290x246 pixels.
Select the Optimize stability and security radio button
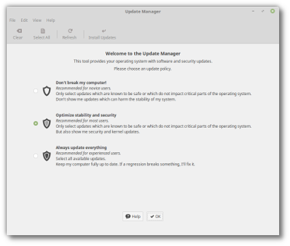pyautogui.click(x=35, y=124)
